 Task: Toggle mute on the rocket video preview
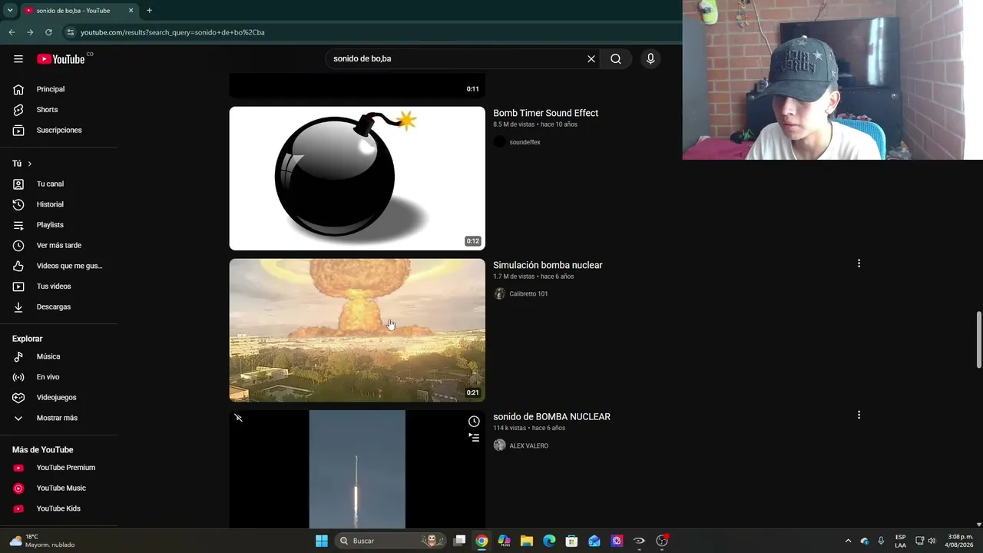pyautogui.click(x=239, y=418)
